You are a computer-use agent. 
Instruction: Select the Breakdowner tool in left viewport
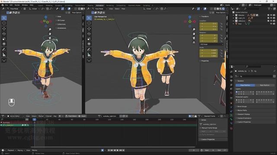click(4, 60)
